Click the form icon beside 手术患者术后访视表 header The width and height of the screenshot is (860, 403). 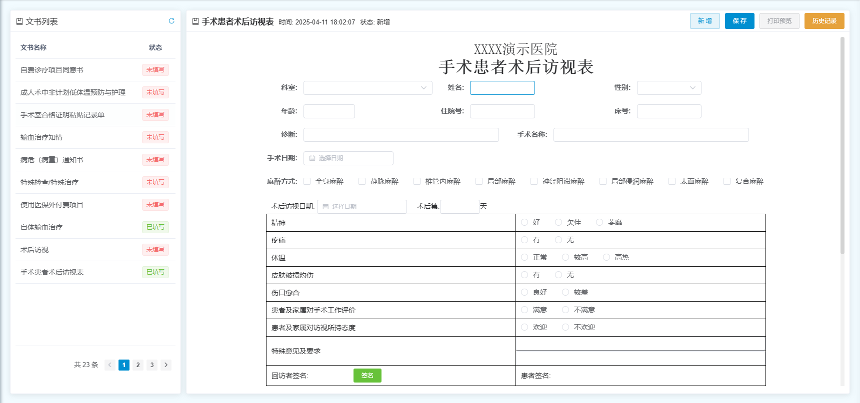click(x=195, y=21)
